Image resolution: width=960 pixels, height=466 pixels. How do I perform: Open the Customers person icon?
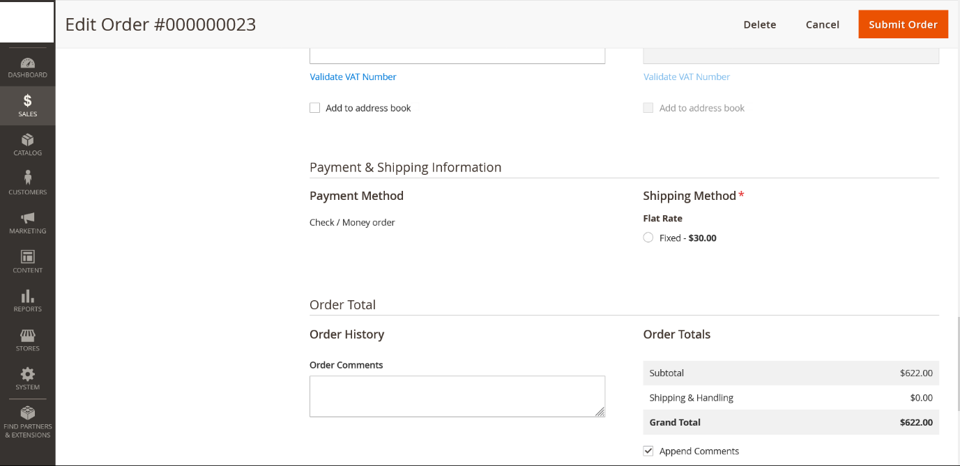click(x=28, y=179)
